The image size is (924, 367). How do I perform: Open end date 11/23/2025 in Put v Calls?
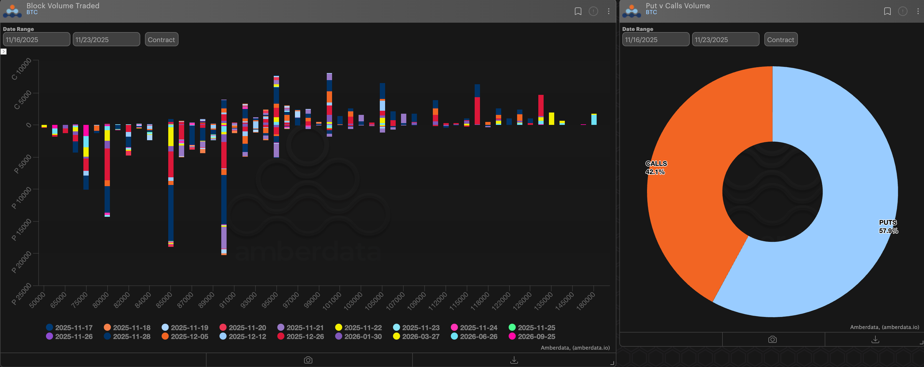click(x=725, y=39)
